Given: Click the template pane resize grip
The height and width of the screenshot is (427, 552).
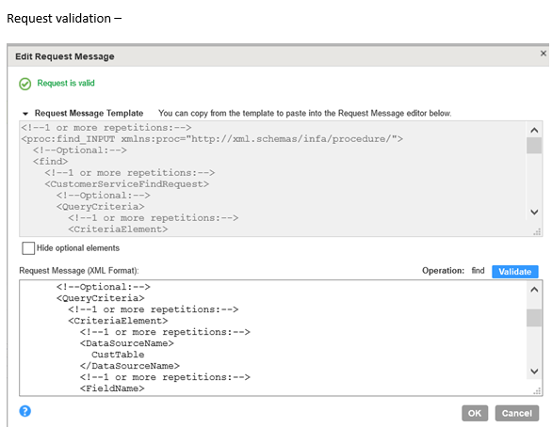Looking at the screenshot, I should pyautogui.click(x=537, y=232).
